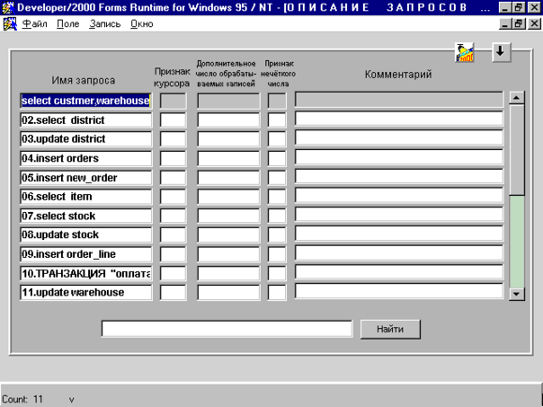Viewport: 543px width, 407px height.
Task: Click comment field of the highlighted first row
Action: tap(399, 100)
